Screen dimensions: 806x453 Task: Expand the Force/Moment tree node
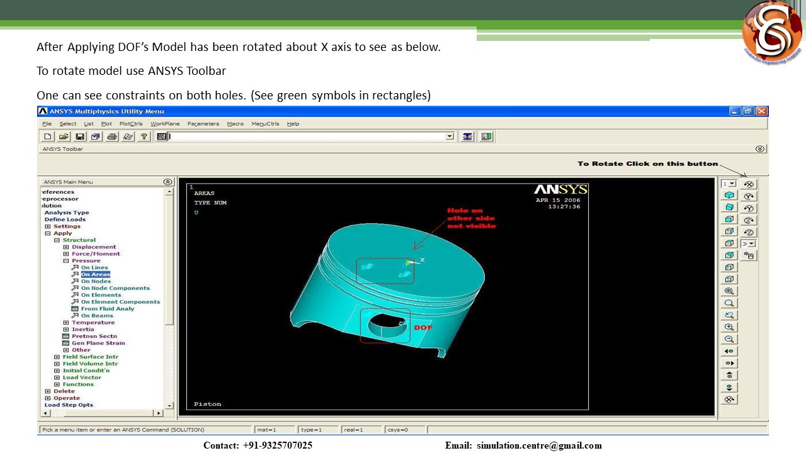[66, 254]
